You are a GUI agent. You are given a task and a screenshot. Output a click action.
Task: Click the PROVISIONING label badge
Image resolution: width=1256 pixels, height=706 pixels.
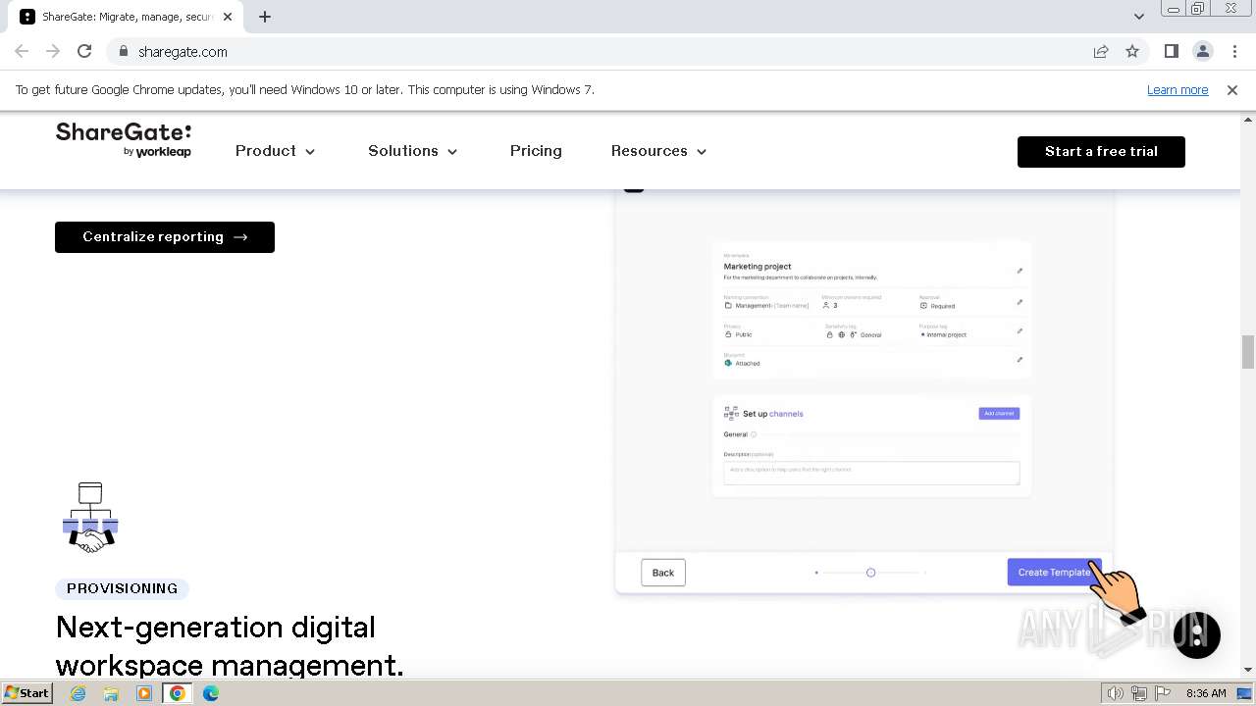pos(122,588)
